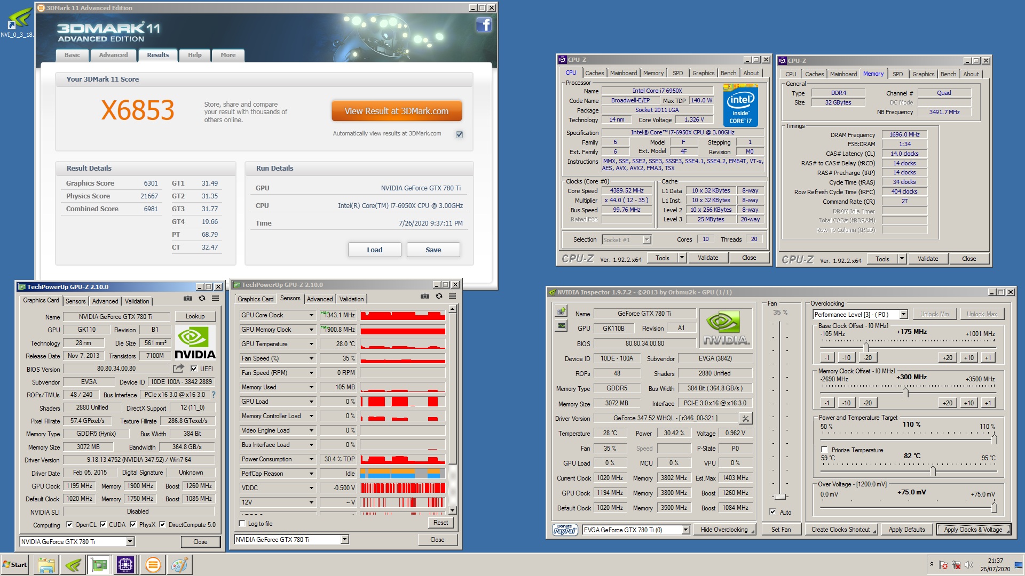The height and width of the screenshot is (576, 1025).
Task: Click Hide Overclocking button
Action: (724, 530)
